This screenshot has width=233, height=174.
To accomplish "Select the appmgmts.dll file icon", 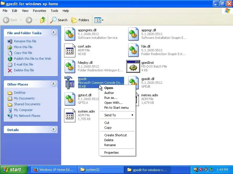I will 70,34.
